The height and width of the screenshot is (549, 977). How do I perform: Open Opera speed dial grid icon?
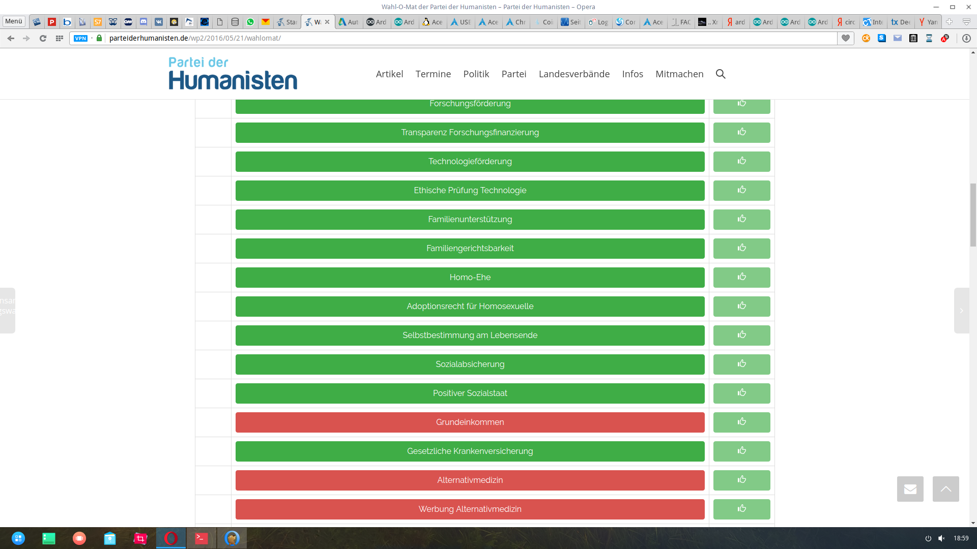(x=60, y=38)
